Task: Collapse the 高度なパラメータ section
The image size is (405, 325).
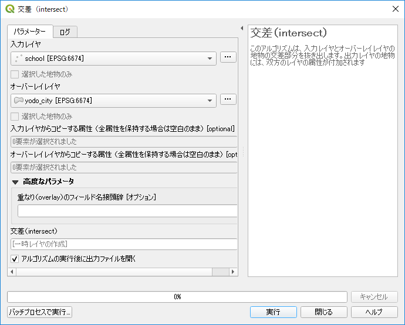Action: [15, 182]
